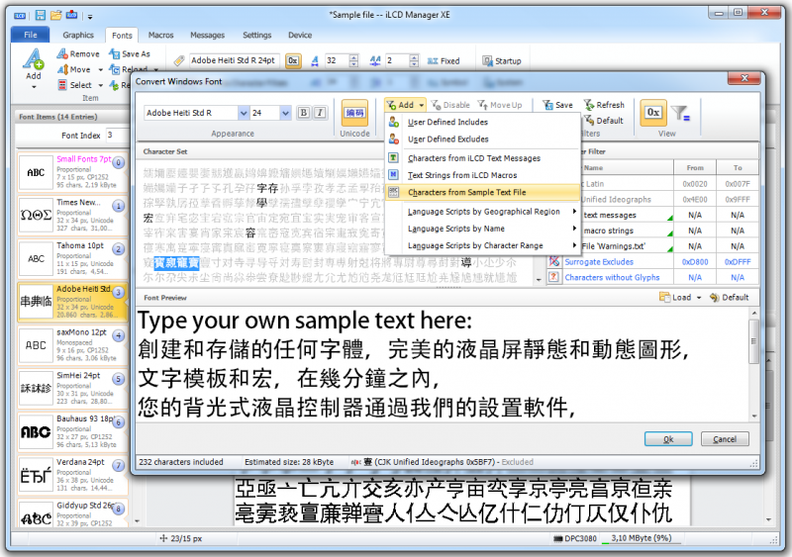Image resolution: width=792 pixels, height=557 pixels.
Task: Open the File tab
Action: 31,35
